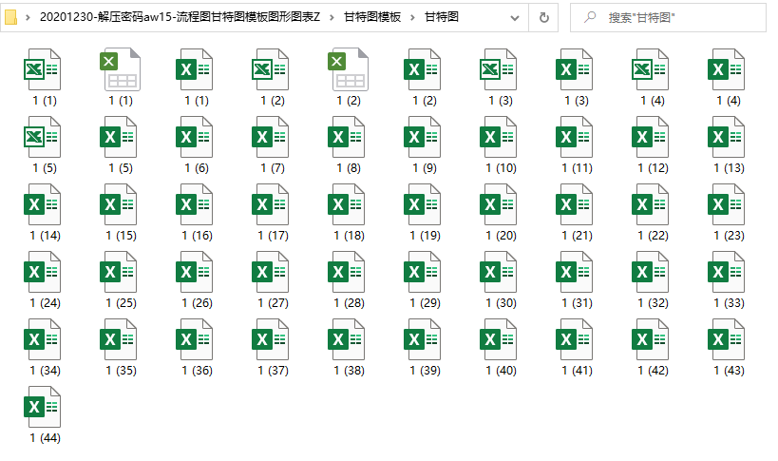Click the search box 搜索"甘特图"

(668, 18)
